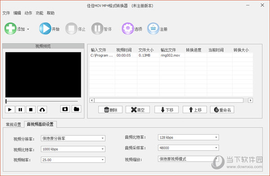The height and width of the screenshot is (176, 270).
Task: Click the headphone audio icon in preview
Action: click(x=42, y=110)
